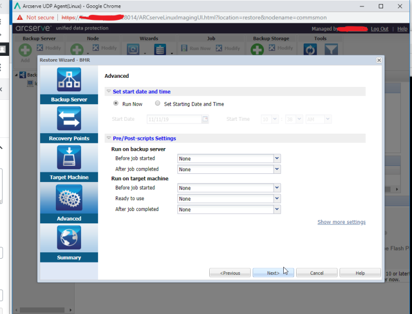Click Modify under the Backup Server group
Screen dimensions: 412x314
point(49,48)
